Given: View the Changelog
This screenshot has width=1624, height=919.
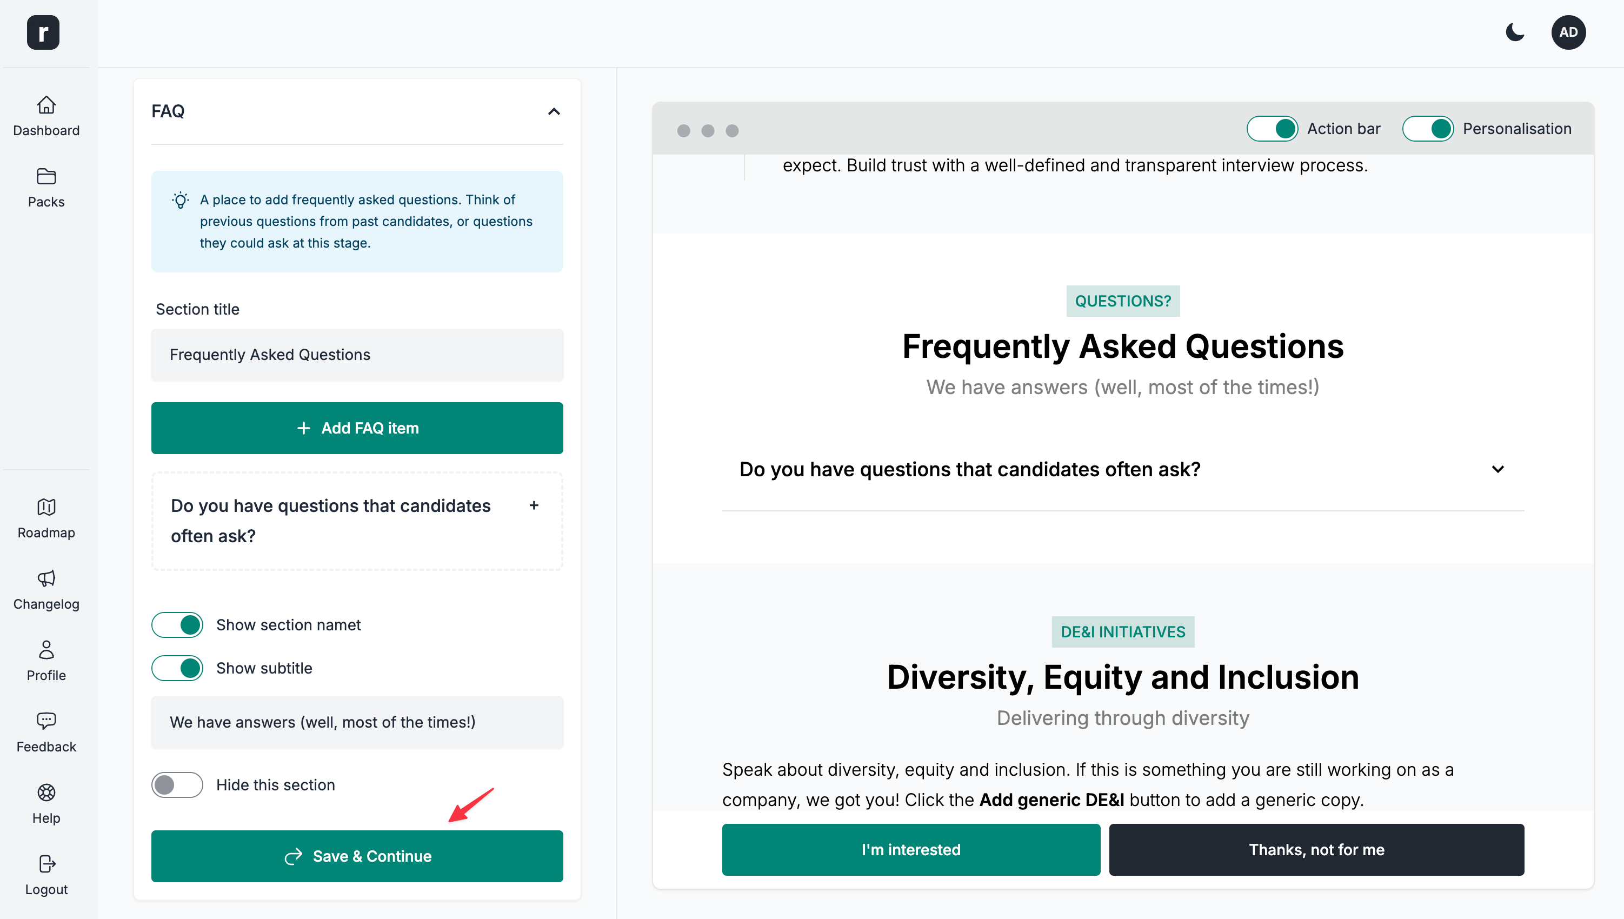Looking at the screenshot, I should [x=46, y=589].
